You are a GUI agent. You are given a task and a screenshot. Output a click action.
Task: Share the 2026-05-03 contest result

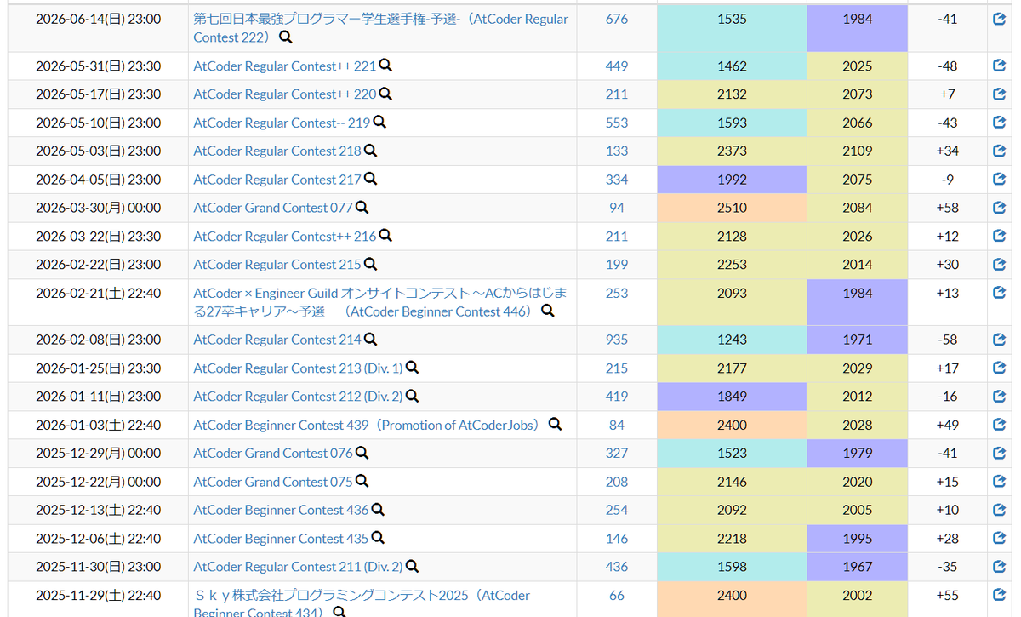pyautogui.click(x=1000, y=151)
